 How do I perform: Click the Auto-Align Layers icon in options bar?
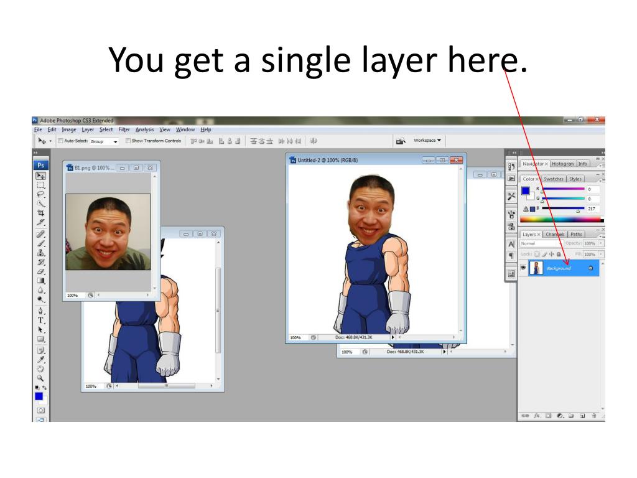coord(314,141)
